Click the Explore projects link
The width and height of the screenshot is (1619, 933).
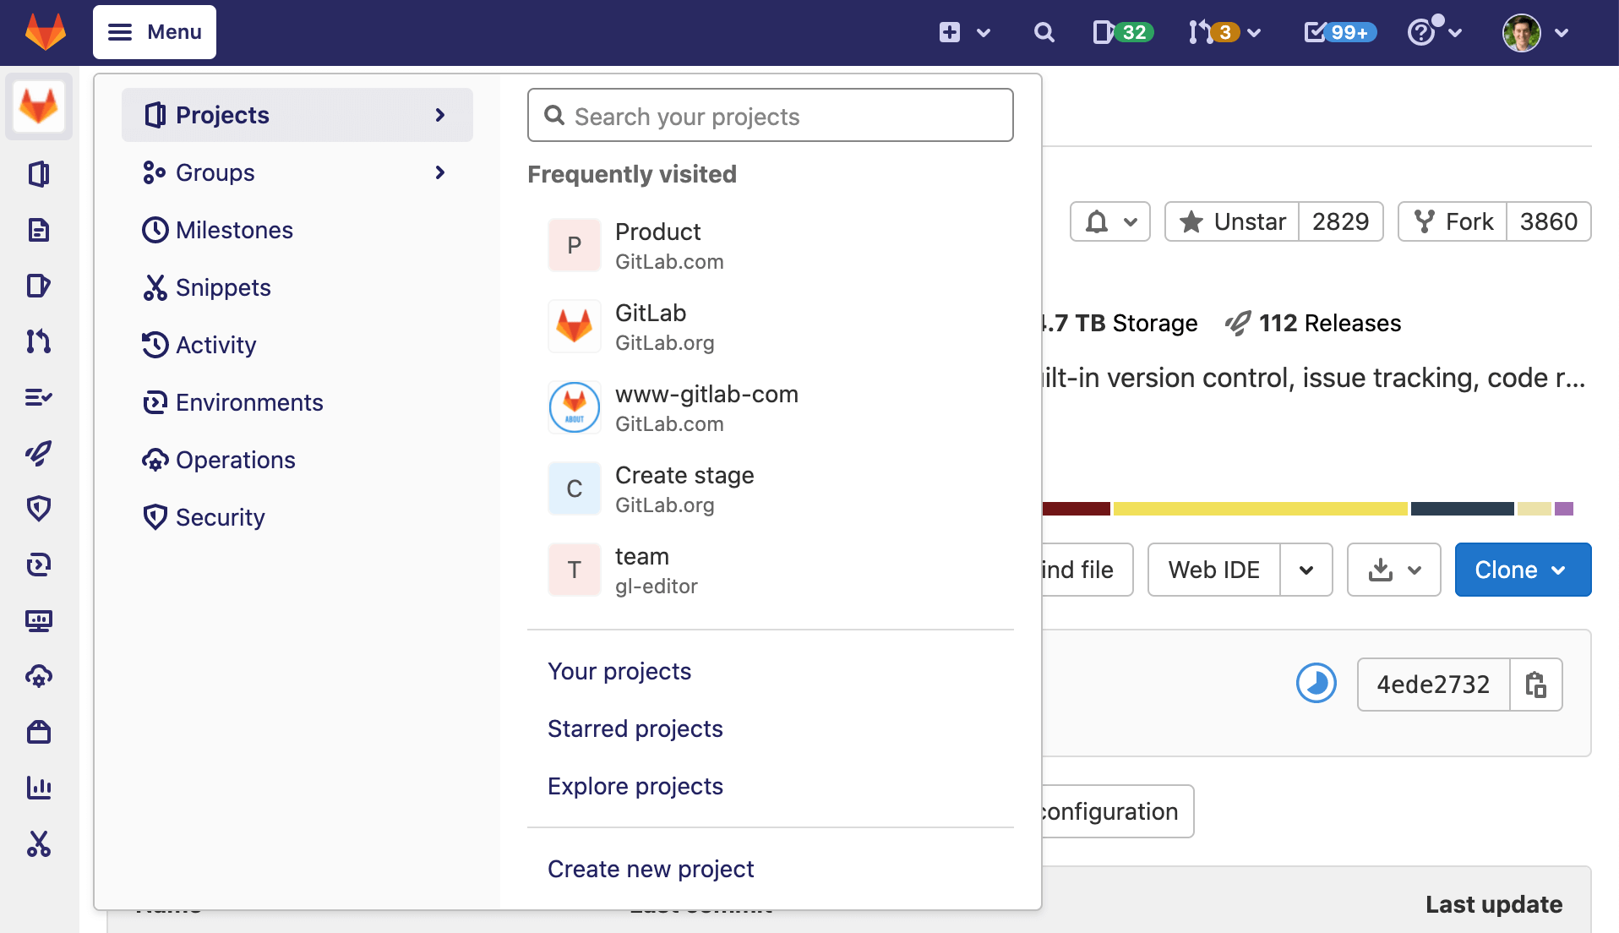point(635,786)
